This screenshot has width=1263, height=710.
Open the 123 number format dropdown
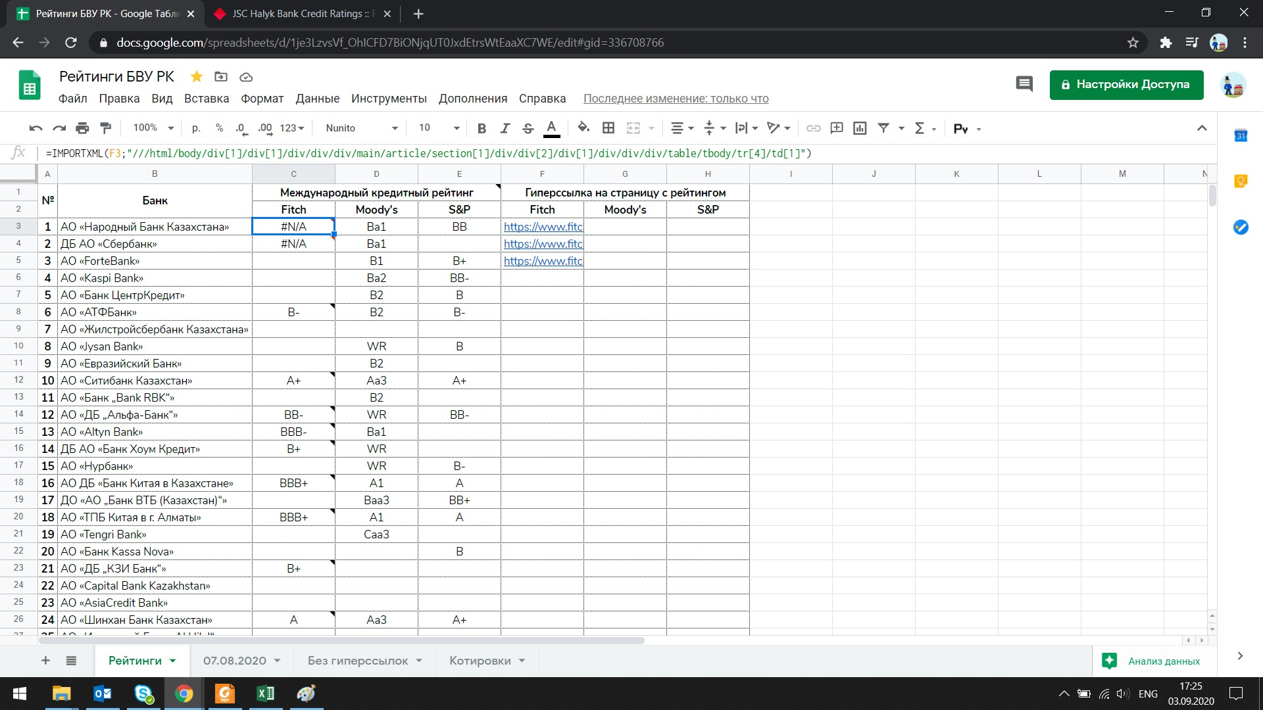(x=292, y=128)
